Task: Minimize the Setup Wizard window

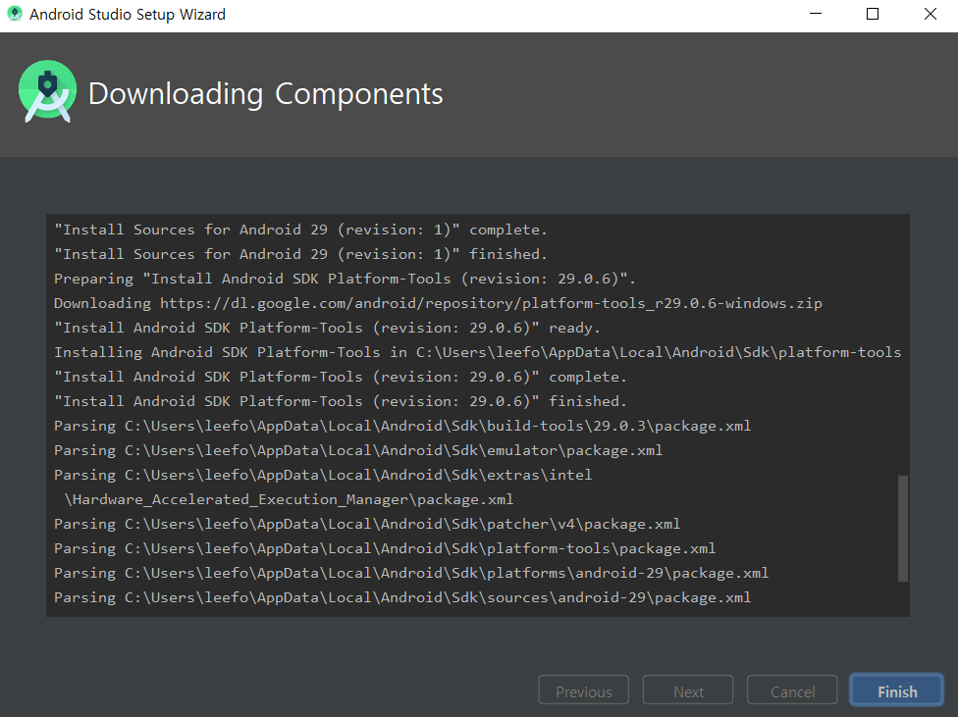Action: [x=815, y=14]
